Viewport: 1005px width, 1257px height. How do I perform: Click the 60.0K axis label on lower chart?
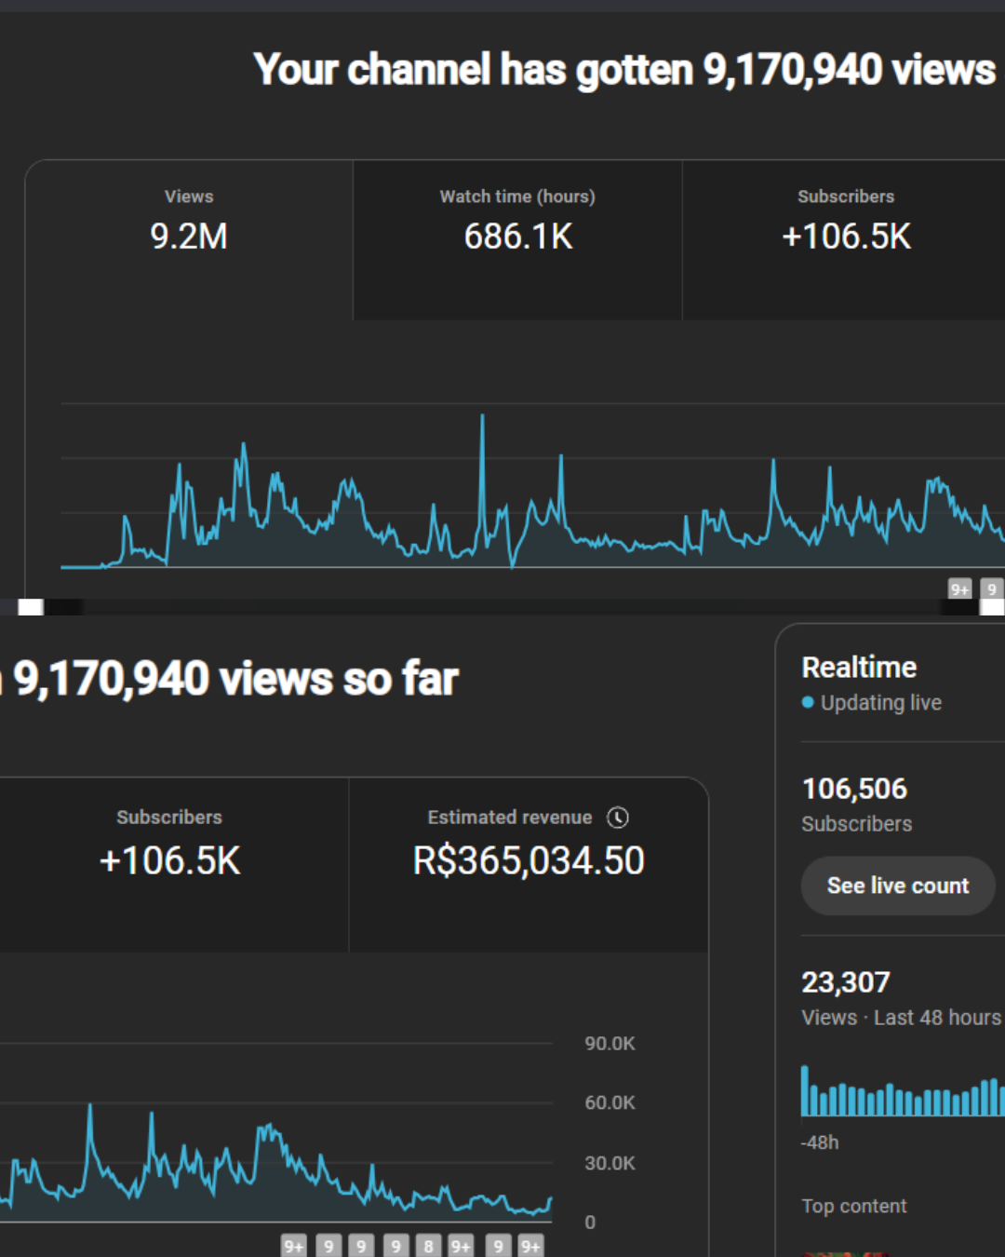[610, 1102]
